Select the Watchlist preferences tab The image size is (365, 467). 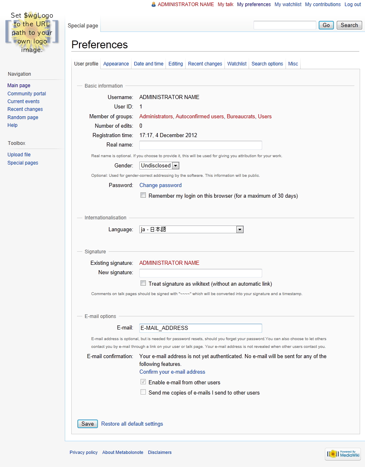(x=237, y=64)
